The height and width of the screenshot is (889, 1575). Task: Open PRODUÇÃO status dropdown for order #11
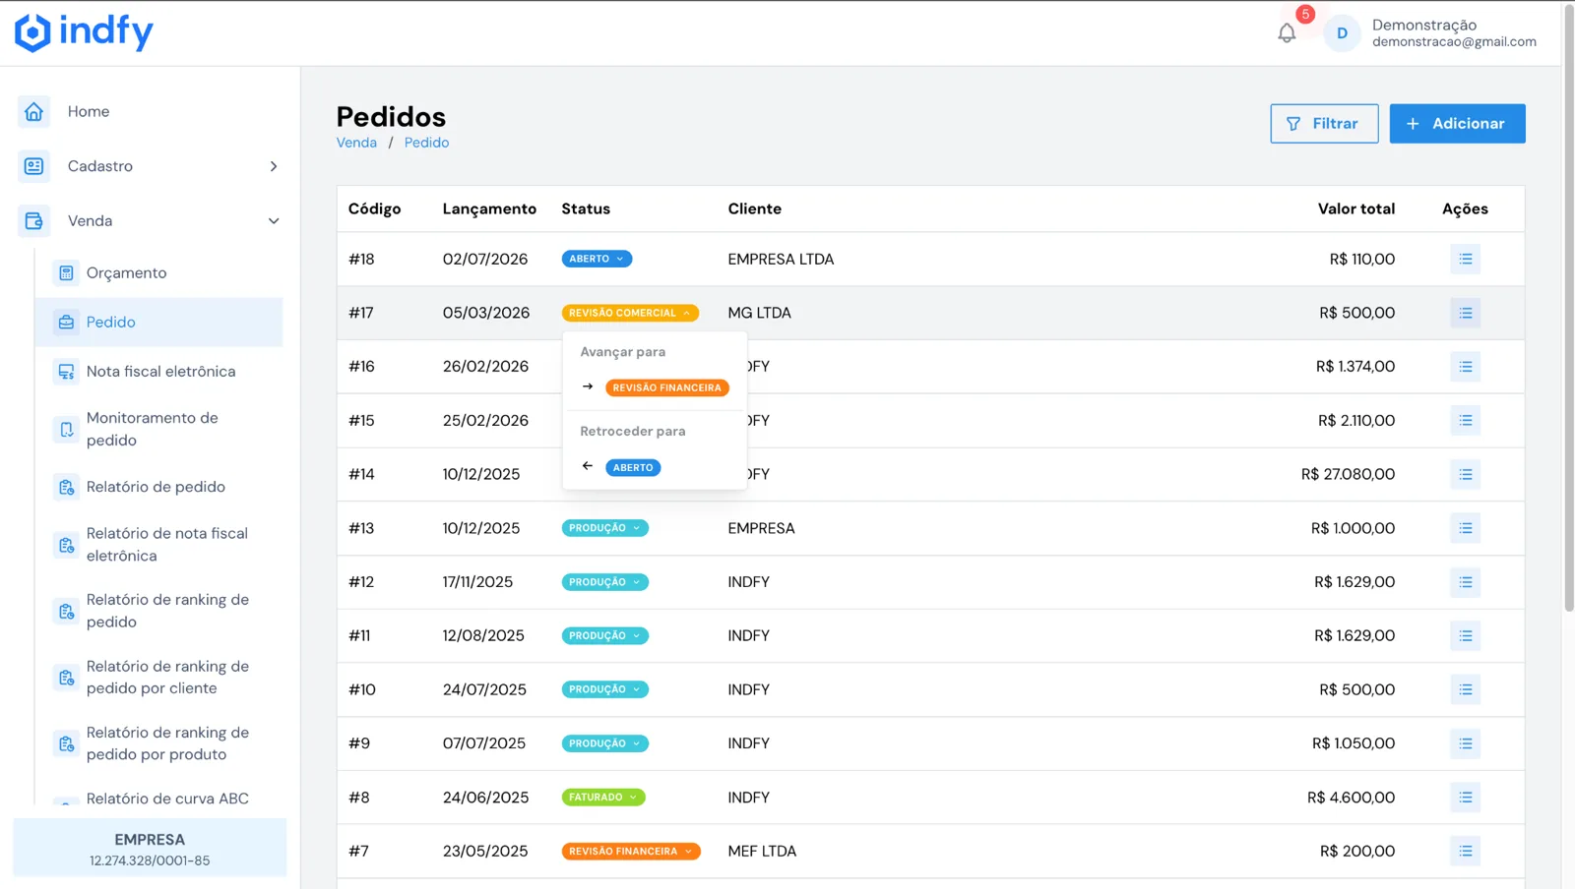[604, 635]
